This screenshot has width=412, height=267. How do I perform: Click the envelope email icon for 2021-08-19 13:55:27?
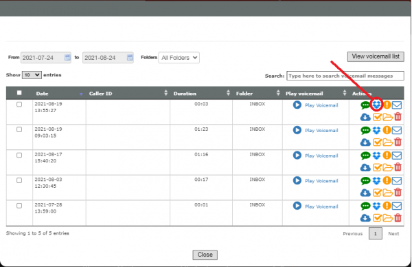coord(397,105)
